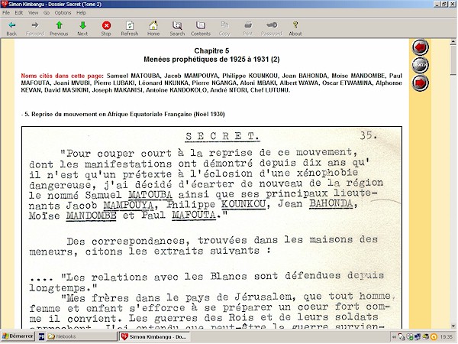Open the File menu

pos(6,13)
